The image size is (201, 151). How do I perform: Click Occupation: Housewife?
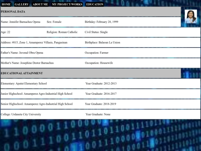pos(99,63)
